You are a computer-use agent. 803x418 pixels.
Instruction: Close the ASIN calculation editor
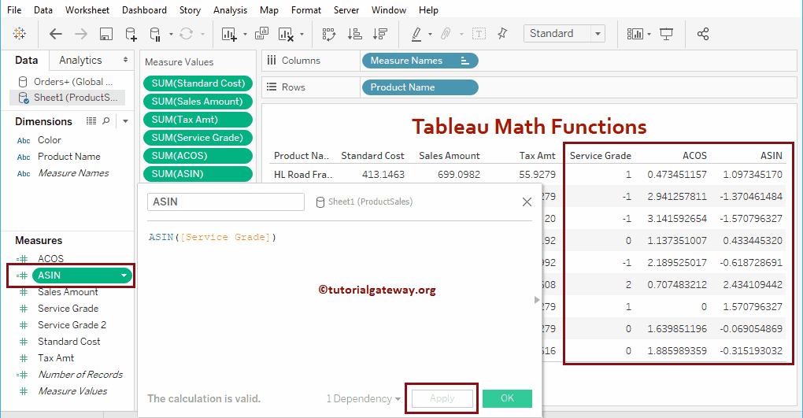527,202
